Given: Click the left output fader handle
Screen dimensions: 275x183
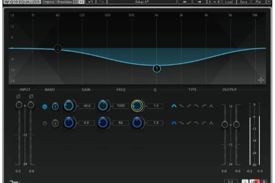Looking at the screenshot, I should pos(225,125).
